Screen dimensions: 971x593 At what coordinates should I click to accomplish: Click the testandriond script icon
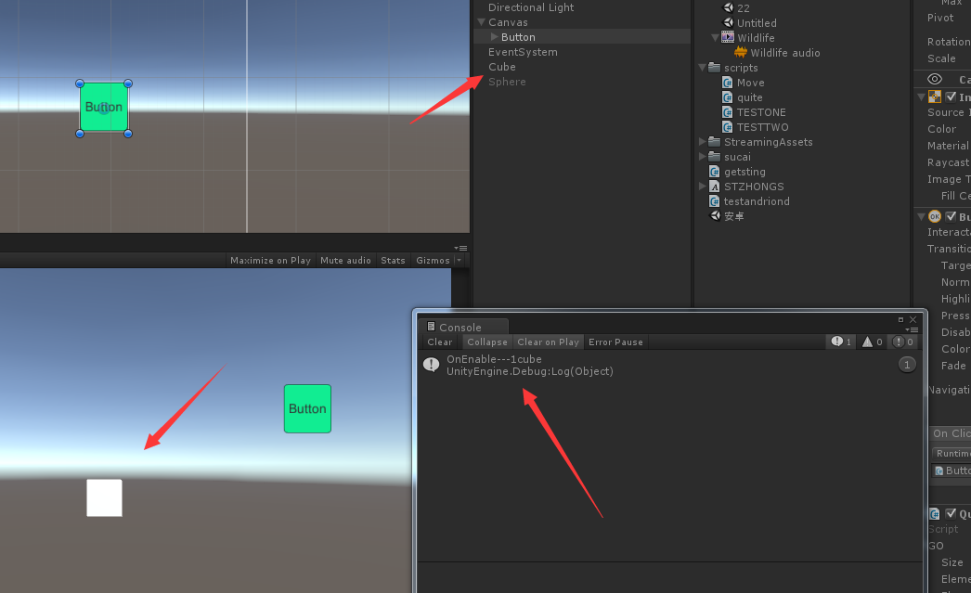[x=714, y=201]
